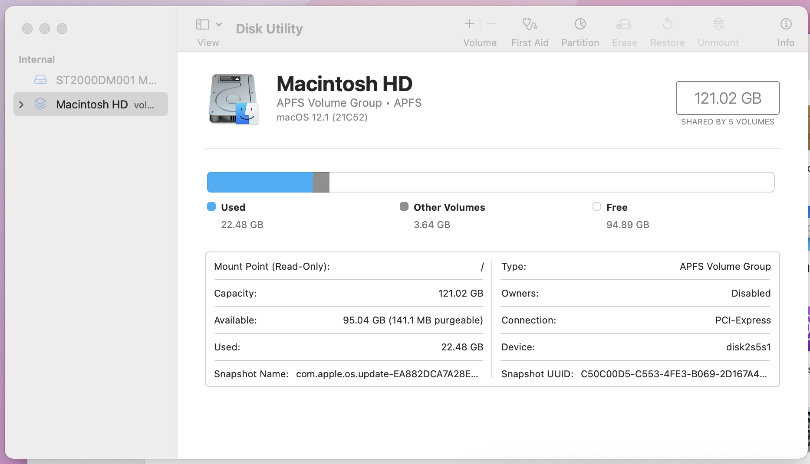810x464 pixels.
Task: Click the SHARED BY 5 VOLUMES caption
Action: click(x=728, y=122)
